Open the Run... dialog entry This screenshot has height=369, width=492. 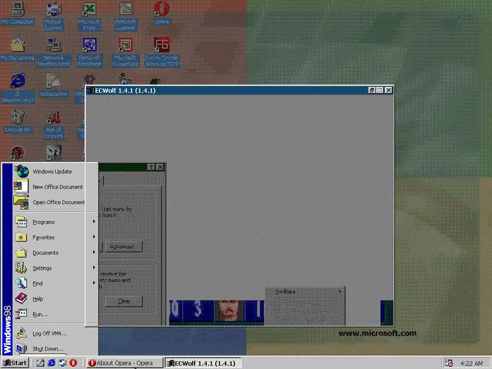click(x=56, y=314)
